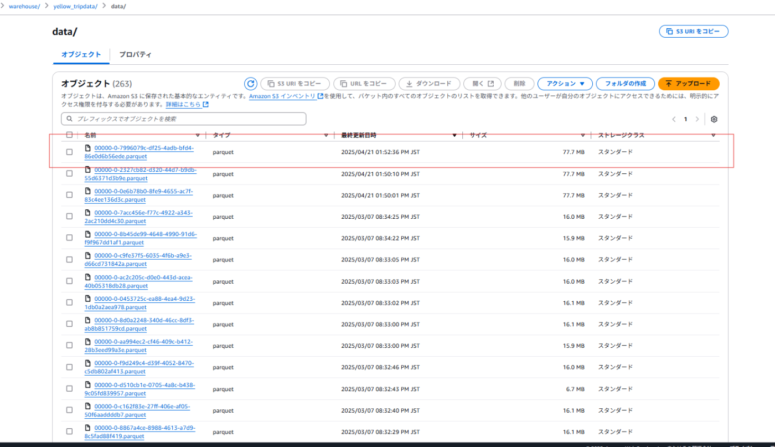The height and width of the screenshot is (447, 775).
Task: Click the 開く button
Action: click(x=482, y=84)
